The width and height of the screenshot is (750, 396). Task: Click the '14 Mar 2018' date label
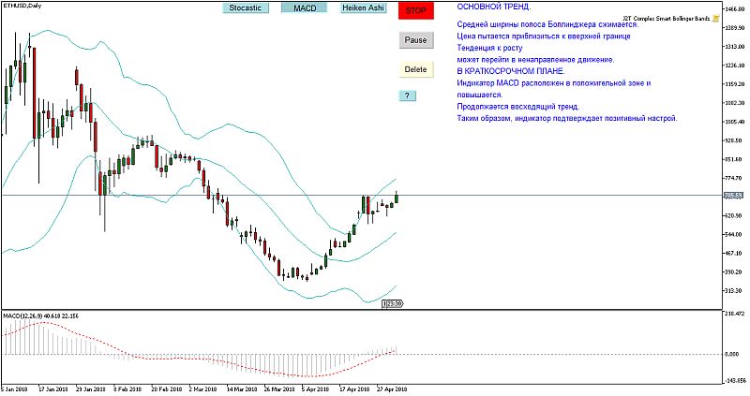pyautogui.click(x=242, y=389)
